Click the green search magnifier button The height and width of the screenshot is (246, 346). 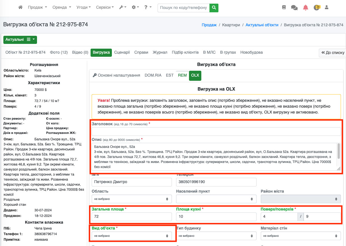pyautogui.click(x=214, y=8)
